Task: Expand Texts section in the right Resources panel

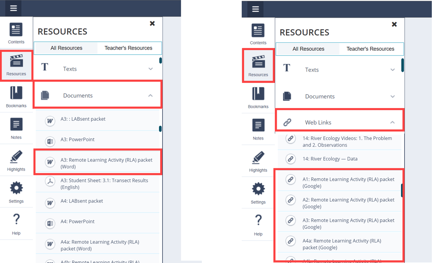Action: [x=392, y=70]
